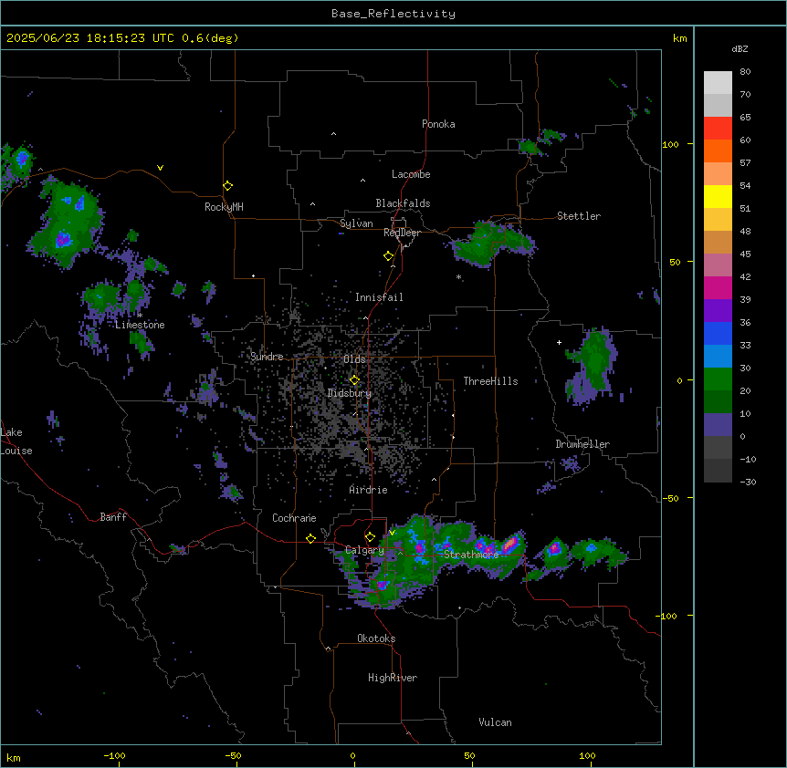The image size is (787, 768).
Task: Click the Sylvan label on the map
Action: (356, 223)
